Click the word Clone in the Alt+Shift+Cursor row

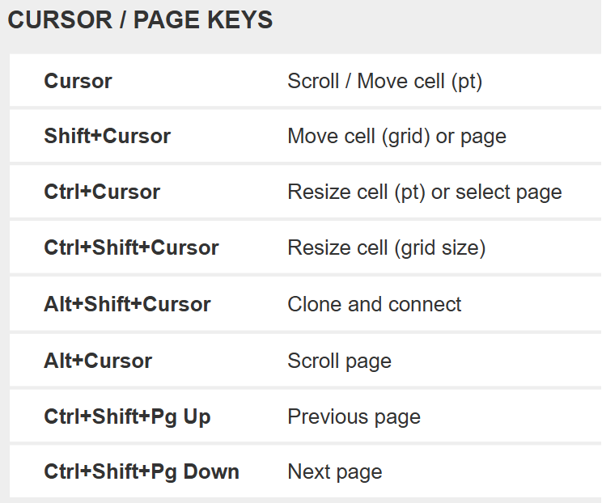(310, 304)
